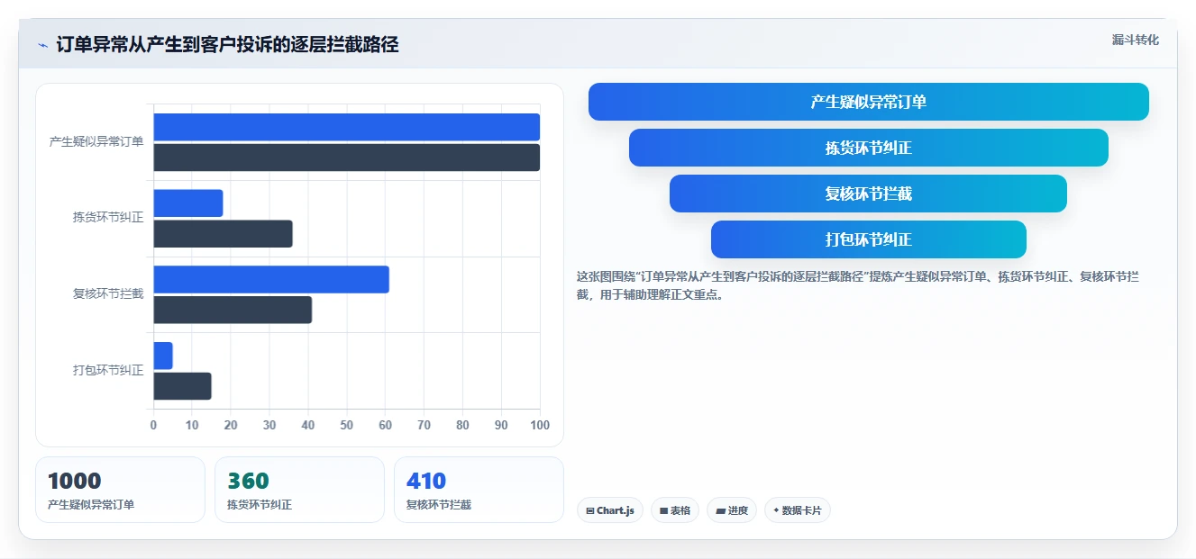Click the x-axis value 50
This screenshot has width=1196, height=559.
click(347, 425)
